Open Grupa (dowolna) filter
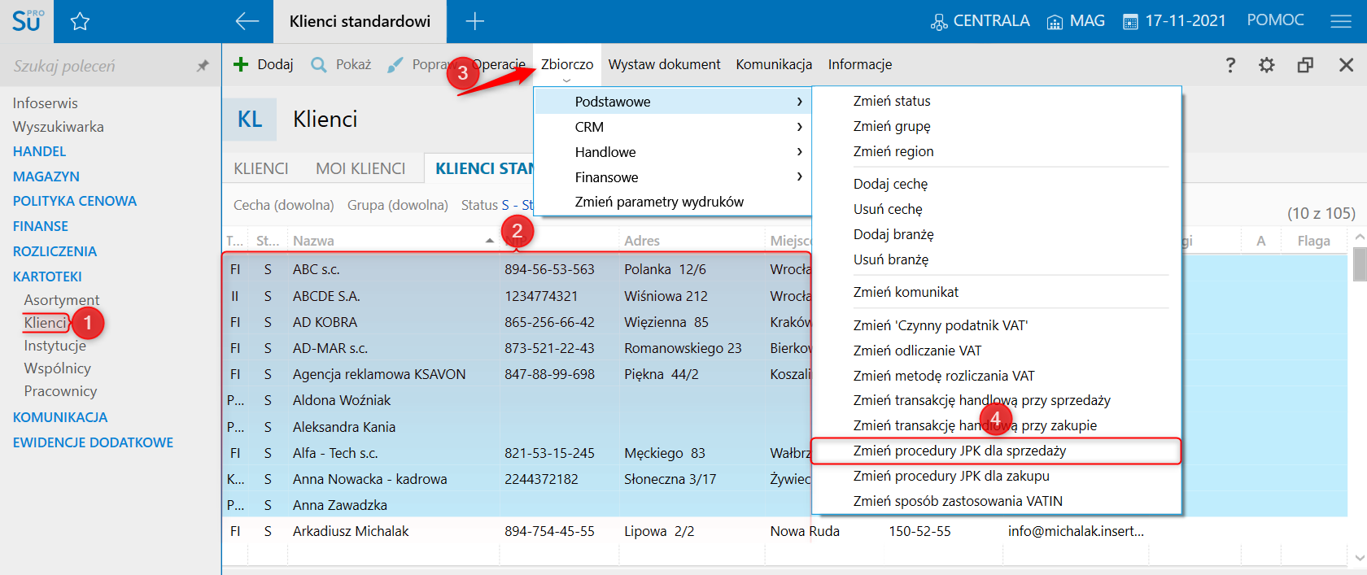This screenshot has width=1367, height=575. pos(398,205)
